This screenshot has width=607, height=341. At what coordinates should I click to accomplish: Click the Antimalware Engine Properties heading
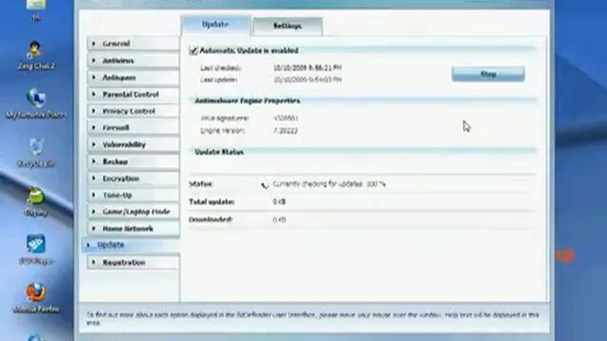pyautogui.click(x=247, y=101)
